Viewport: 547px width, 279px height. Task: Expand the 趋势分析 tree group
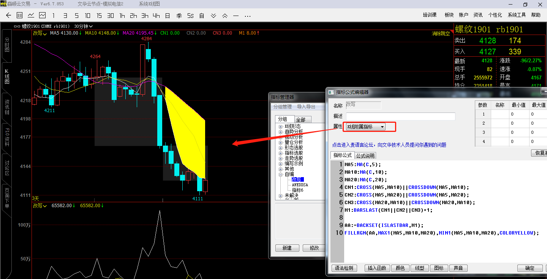[281, 132]
